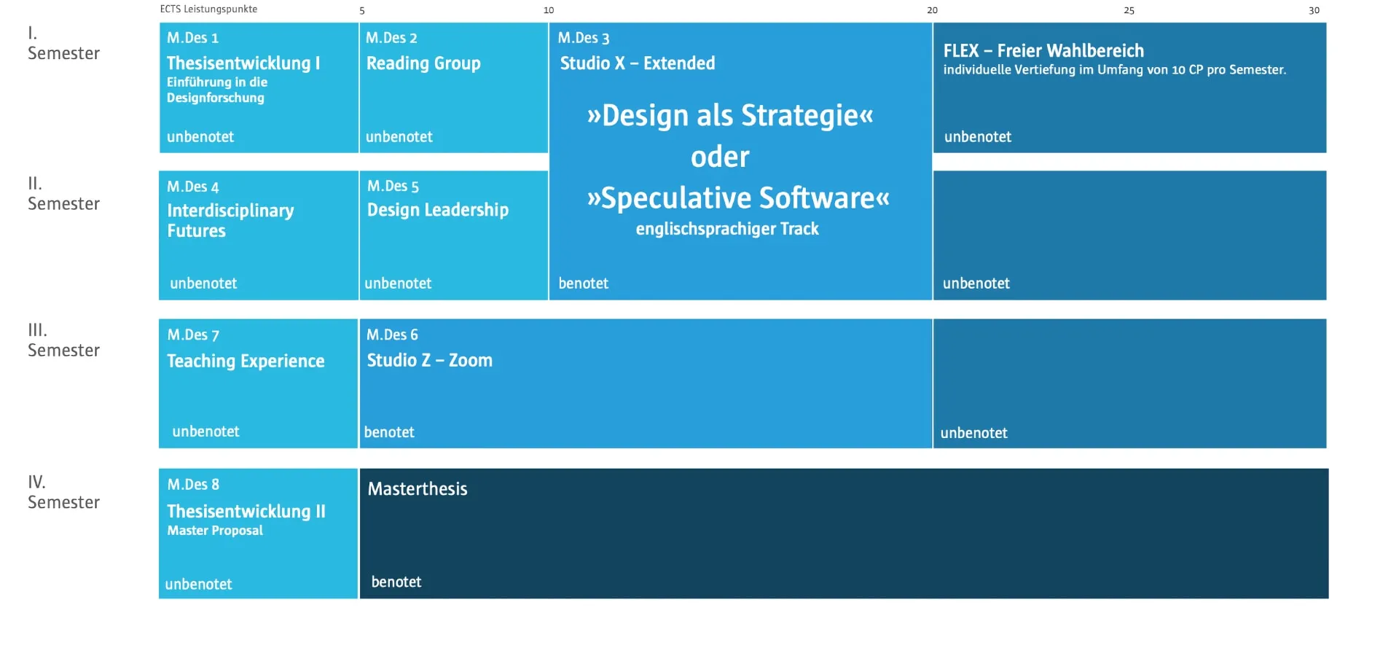Click the 'I. Semester' row label

coord(63,43)
